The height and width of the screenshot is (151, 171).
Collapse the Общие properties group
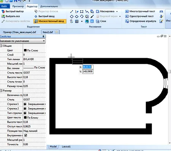pyautogui.click(x=1, y=46)
